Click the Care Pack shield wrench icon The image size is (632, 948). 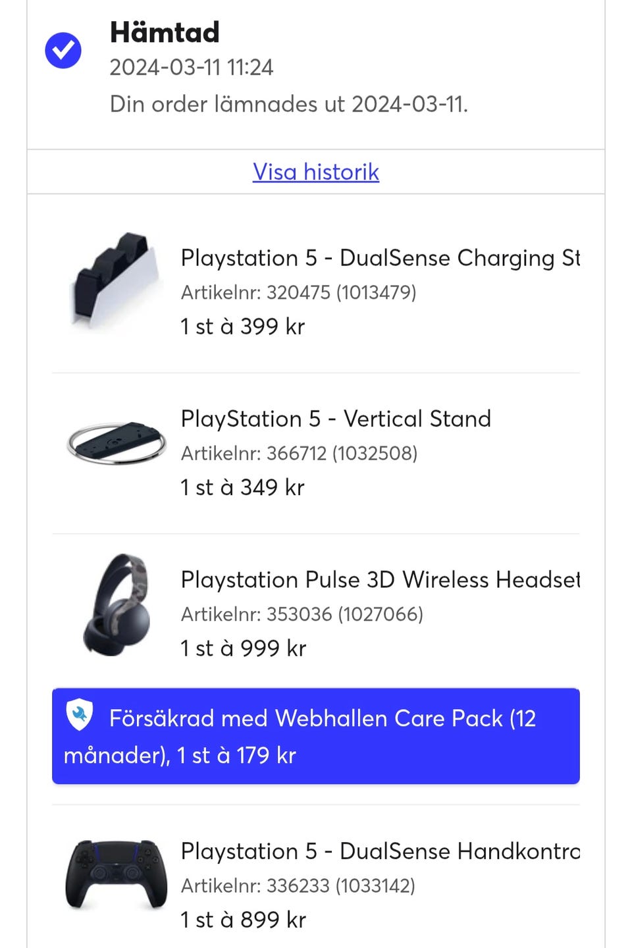click(80, 716)
